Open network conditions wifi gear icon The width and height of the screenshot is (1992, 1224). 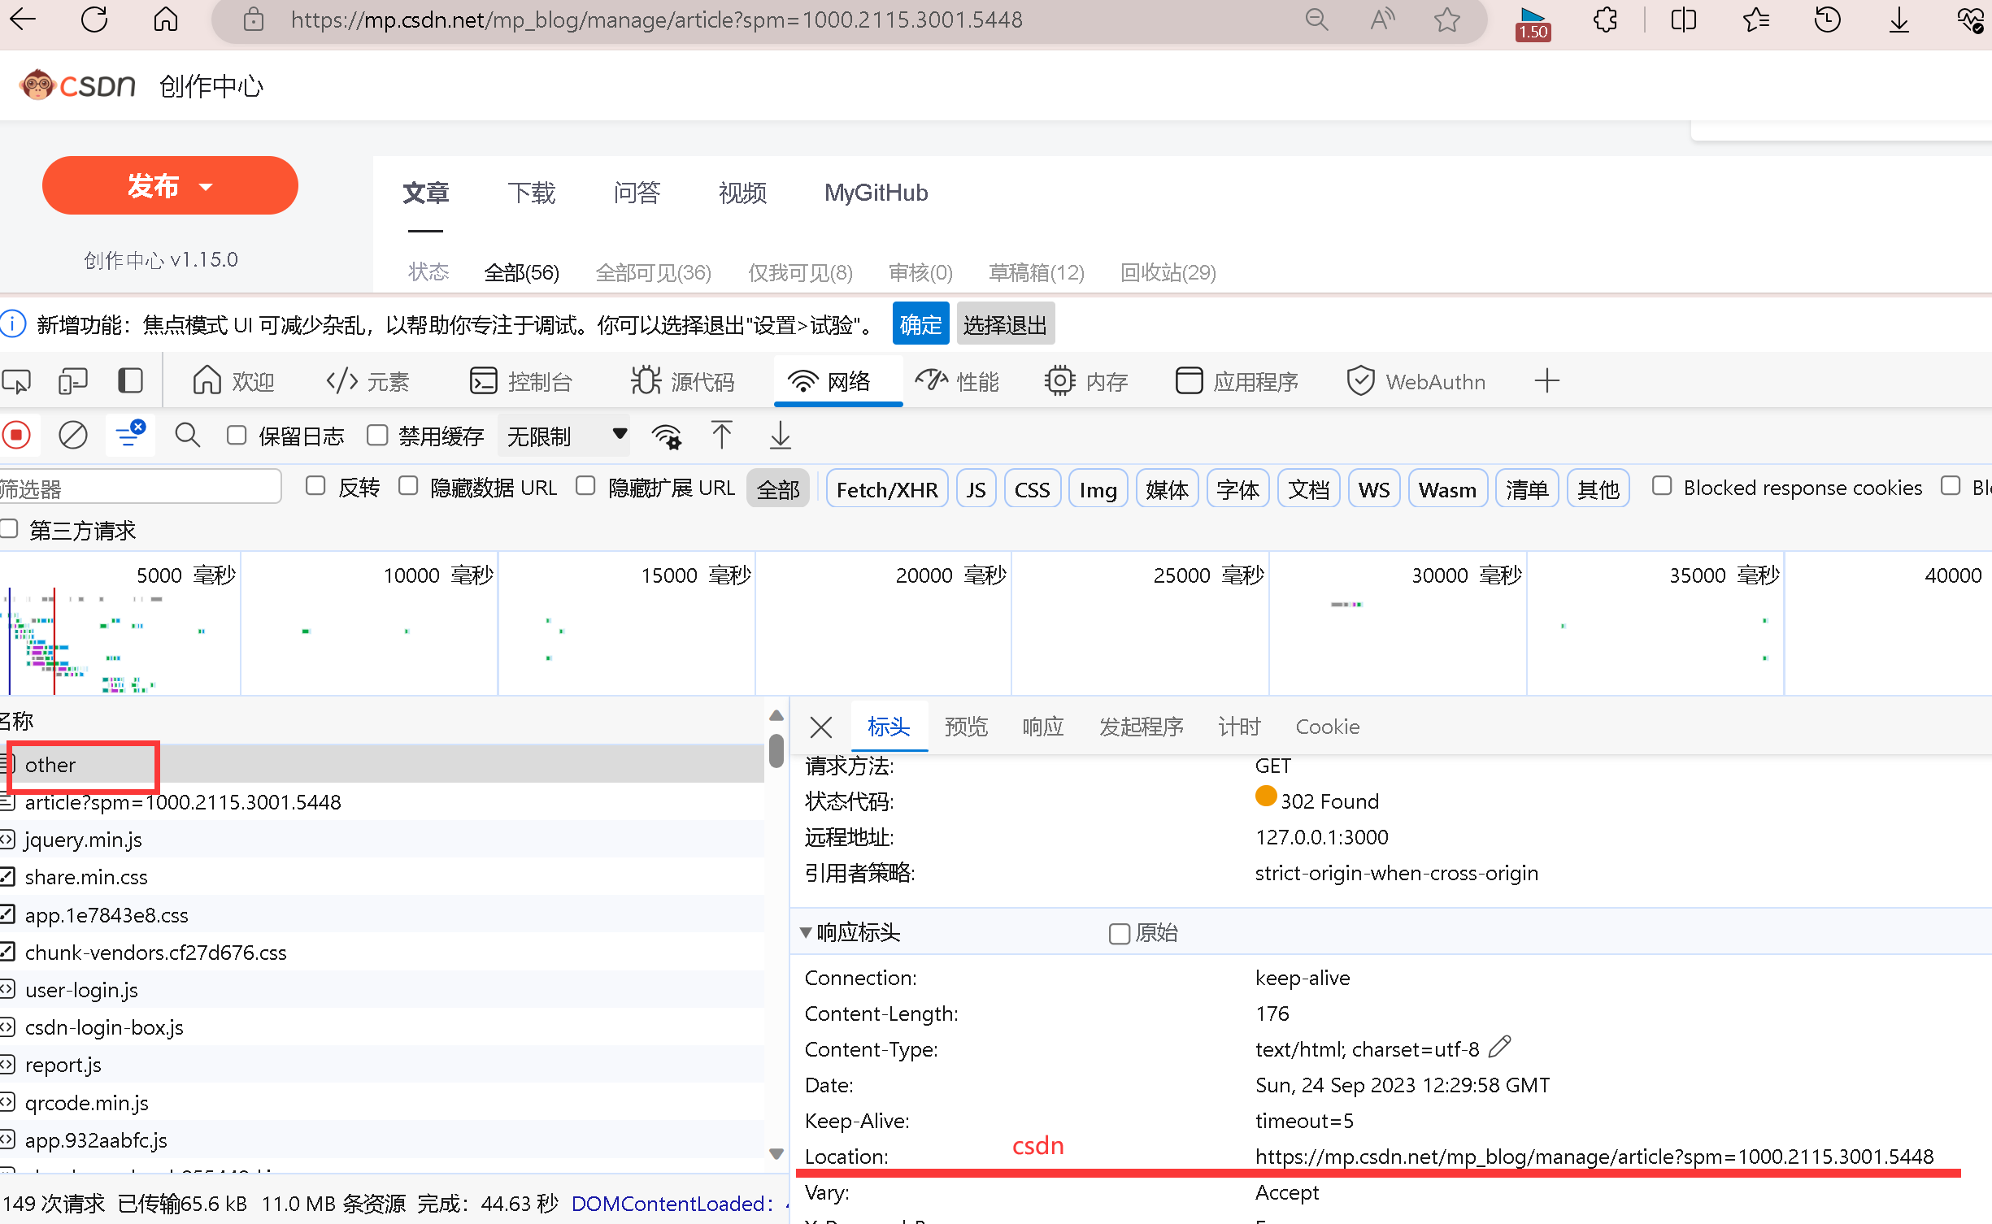pos(667,436)
